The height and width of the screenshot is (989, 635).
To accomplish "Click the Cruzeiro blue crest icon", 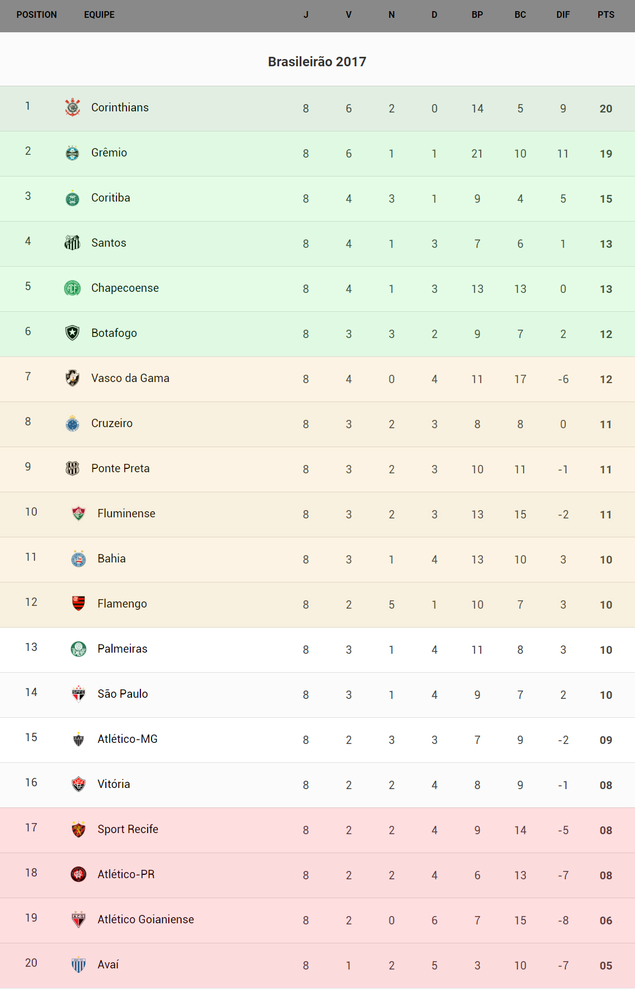I will 72,423.
